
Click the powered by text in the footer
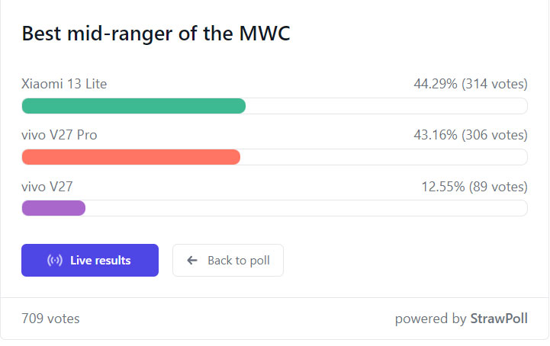click(430, 319)
